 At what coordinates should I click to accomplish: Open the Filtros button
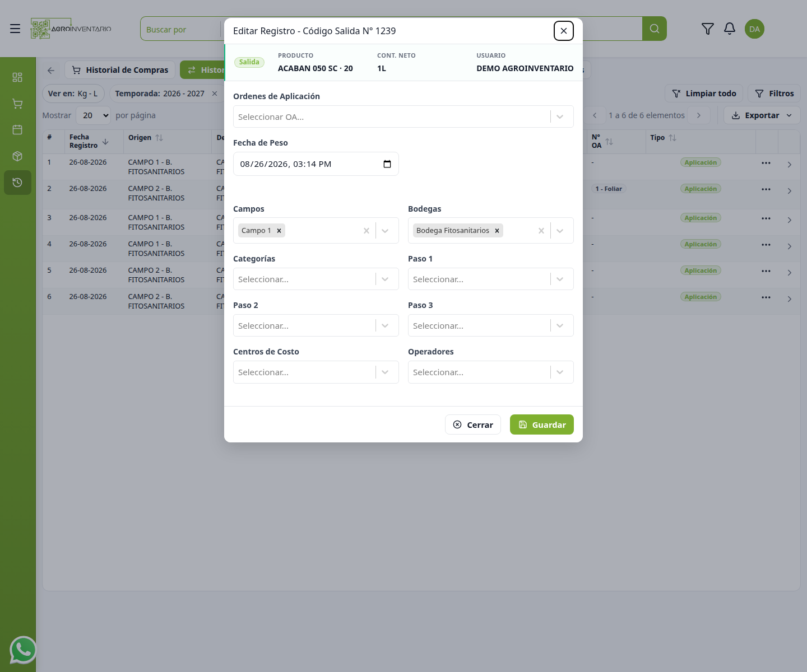pyautogui.click(x=774, y=94)
